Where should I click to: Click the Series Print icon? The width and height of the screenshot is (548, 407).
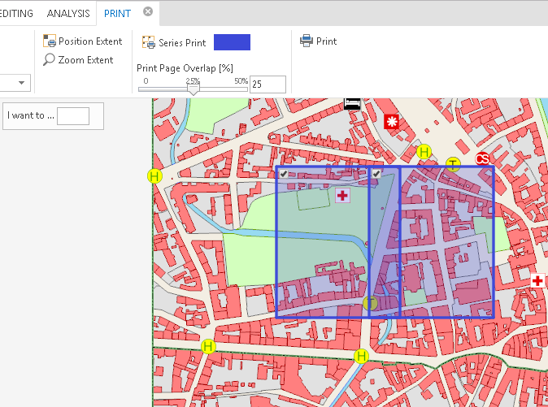point(149,42)
